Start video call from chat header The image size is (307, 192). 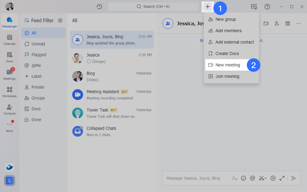tap(266, 23)
